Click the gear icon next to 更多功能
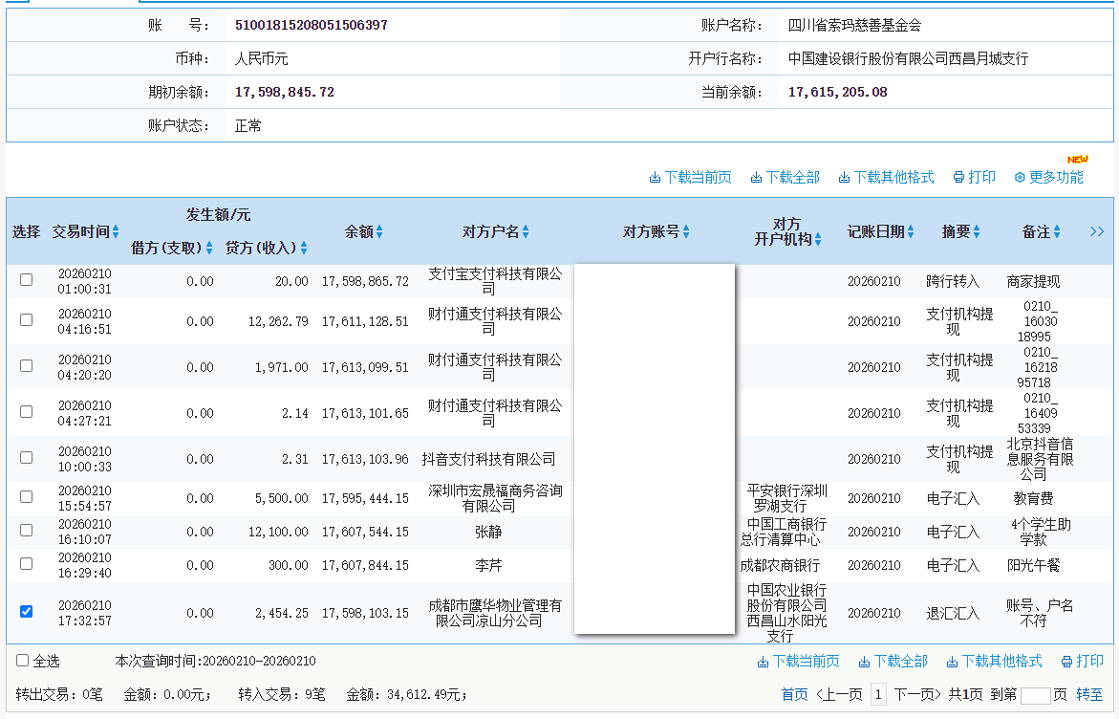 (1018, 176)
